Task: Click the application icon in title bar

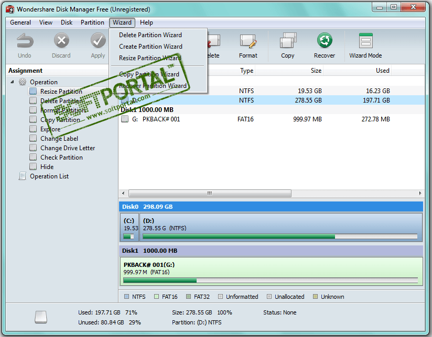Action: coord(10,9)
